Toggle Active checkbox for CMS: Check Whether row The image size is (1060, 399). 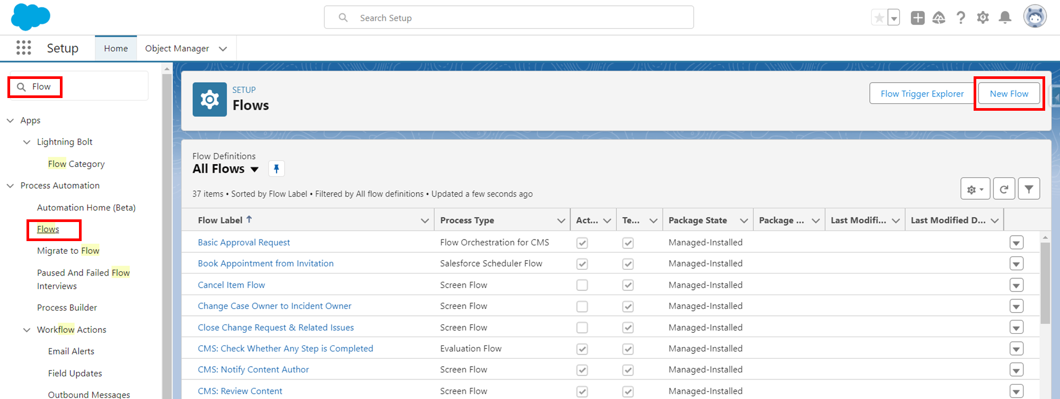582,349
